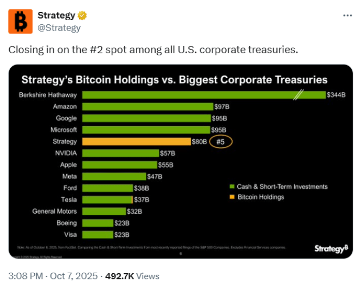This screenshot has height=284, width=362.
Task: Click the orange Bitcoin Holdings legend swatch
Action: point(231,197)
